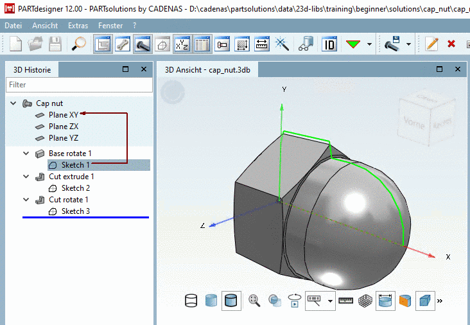Click the magic wand icon
The height and width of the screenshot is (325, 470).
pyautogui.click(x=282, y=44)
